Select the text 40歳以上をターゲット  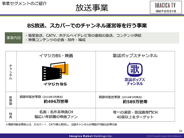[135, 117]
